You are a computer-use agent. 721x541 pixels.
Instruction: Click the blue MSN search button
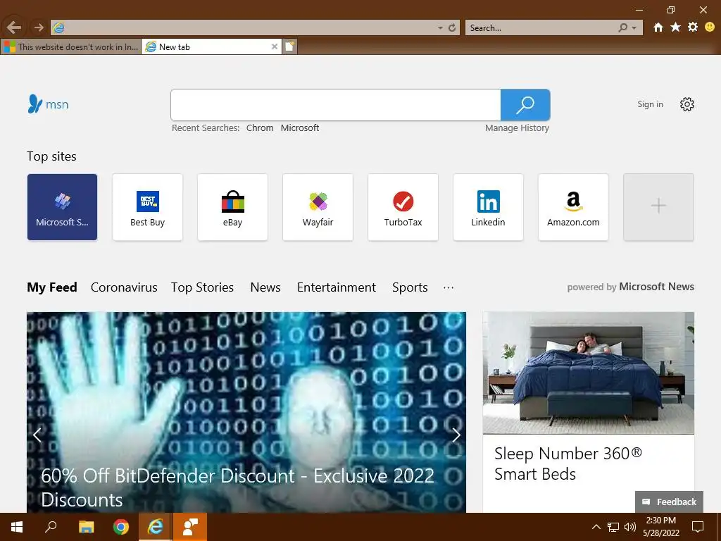pos(525,105)
